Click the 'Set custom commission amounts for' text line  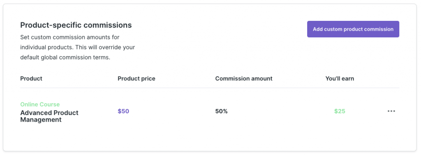tap(70, 37)
